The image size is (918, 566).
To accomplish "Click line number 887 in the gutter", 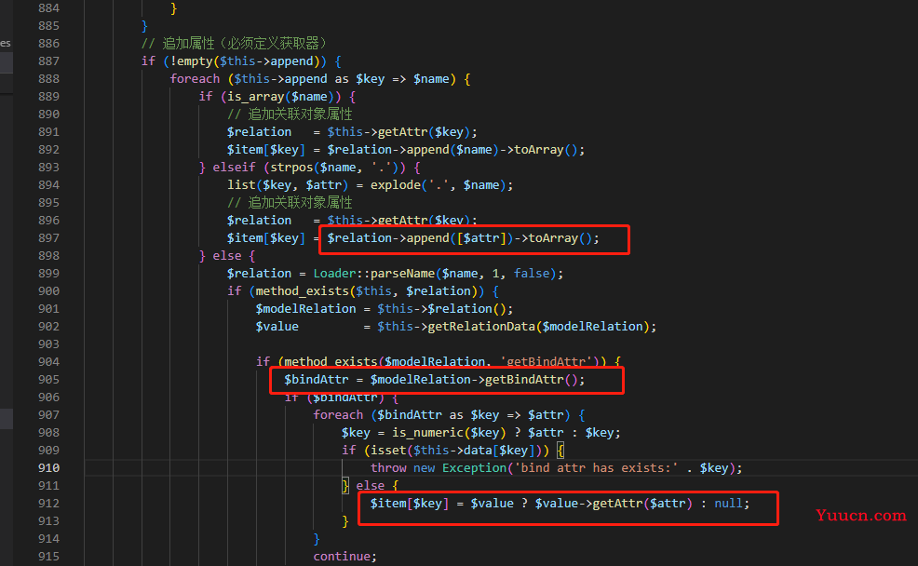I will coord(48,61).
